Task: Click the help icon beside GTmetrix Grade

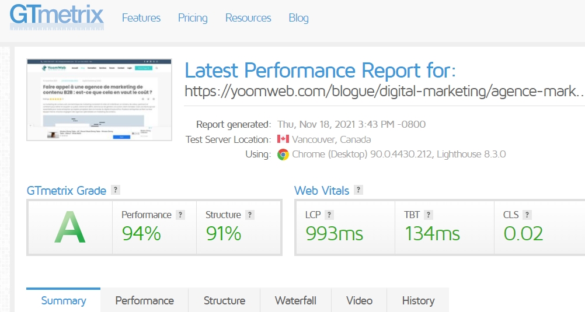Action: pos(116,190)
